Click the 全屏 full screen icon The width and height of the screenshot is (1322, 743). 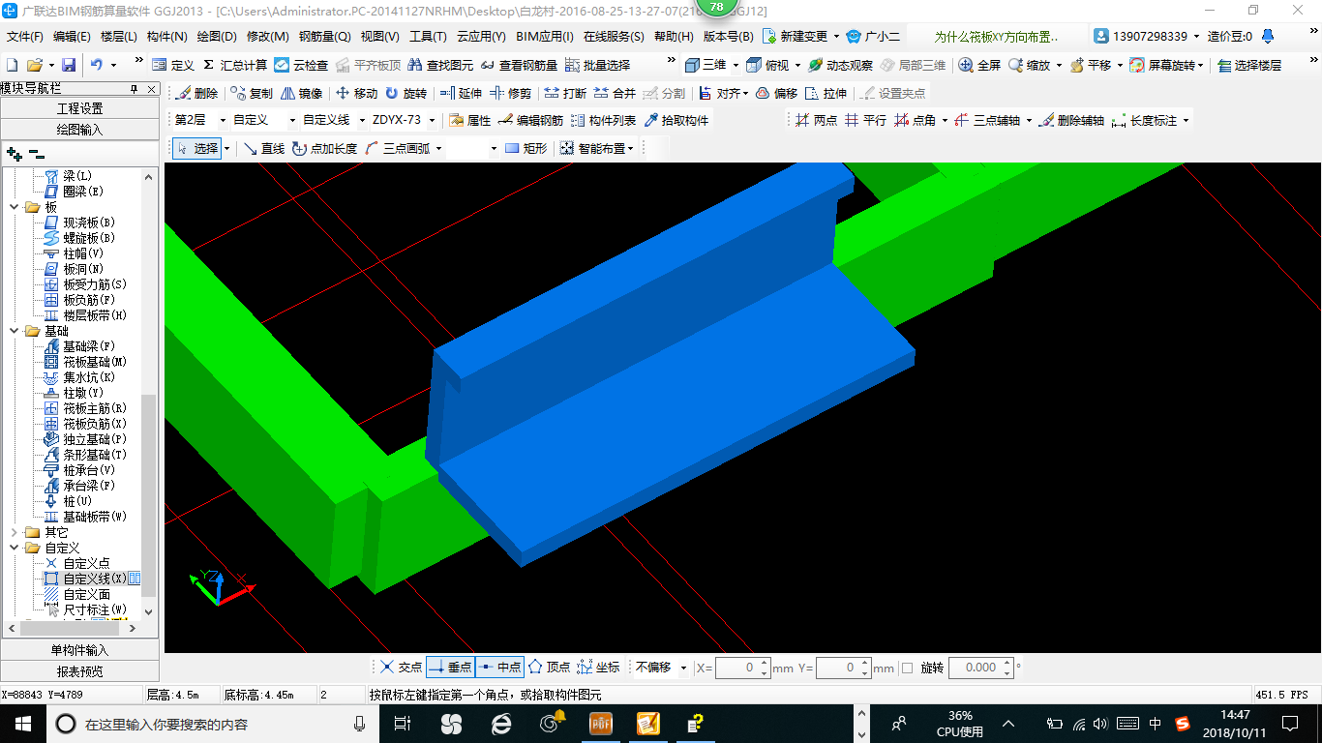point(979,65)
